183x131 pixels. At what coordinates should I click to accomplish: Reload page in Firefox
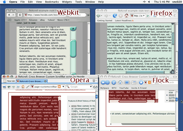115,16
